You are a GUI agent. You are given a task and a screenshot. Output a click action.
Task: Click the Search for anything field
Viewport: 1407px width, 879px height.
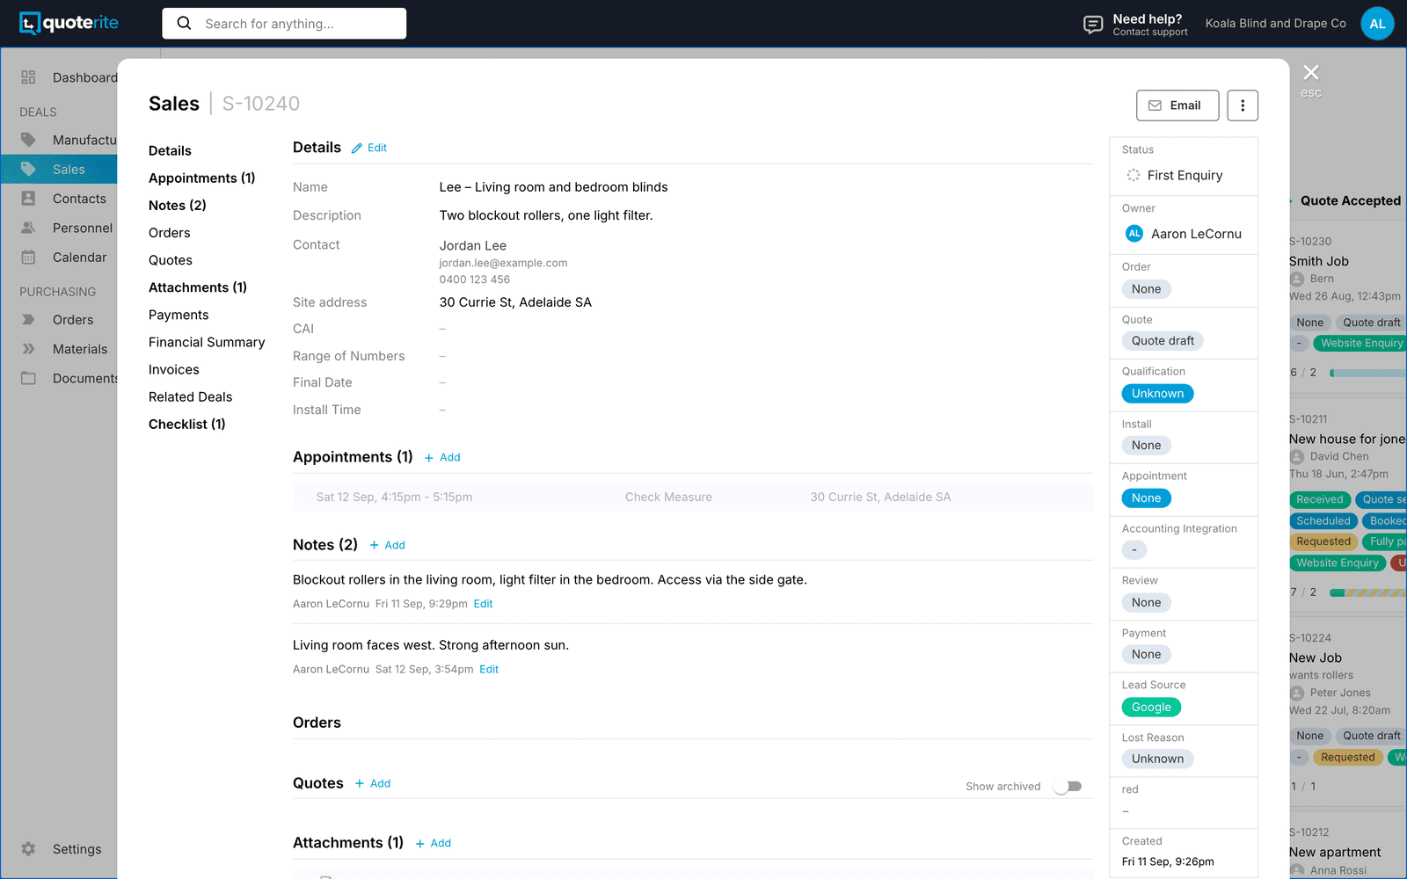coord(284,24)
